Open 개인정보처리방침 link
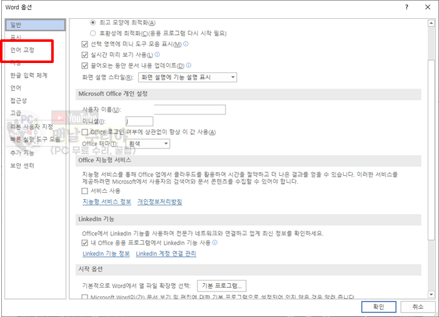This screenshot has height=317, width=439. 160,202
